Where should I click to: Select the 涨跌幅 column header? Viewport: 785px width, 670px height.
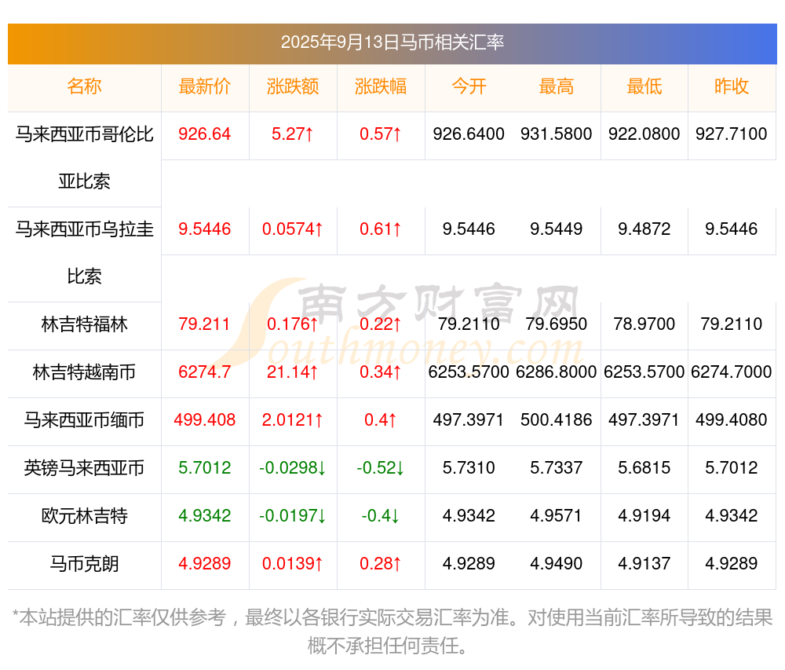pos(381,86)
